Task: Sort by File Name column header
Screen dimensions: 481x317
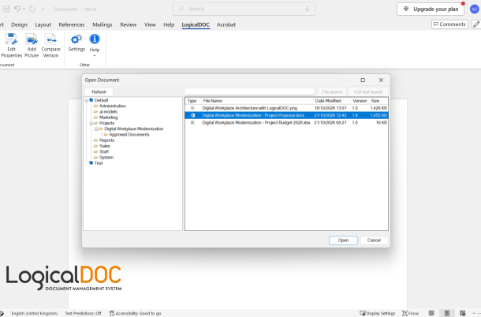Action: 257,101
